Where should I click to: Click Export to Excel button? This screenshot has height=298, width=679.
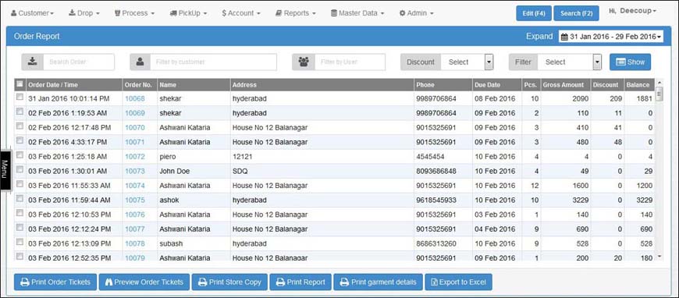coord(459,282)
